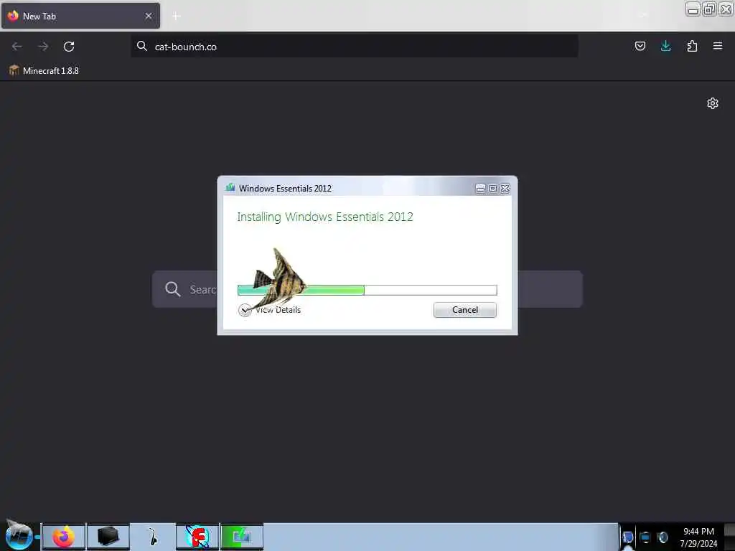Open the black box taskbar app
735x551 pixels.
click(108, 537)
